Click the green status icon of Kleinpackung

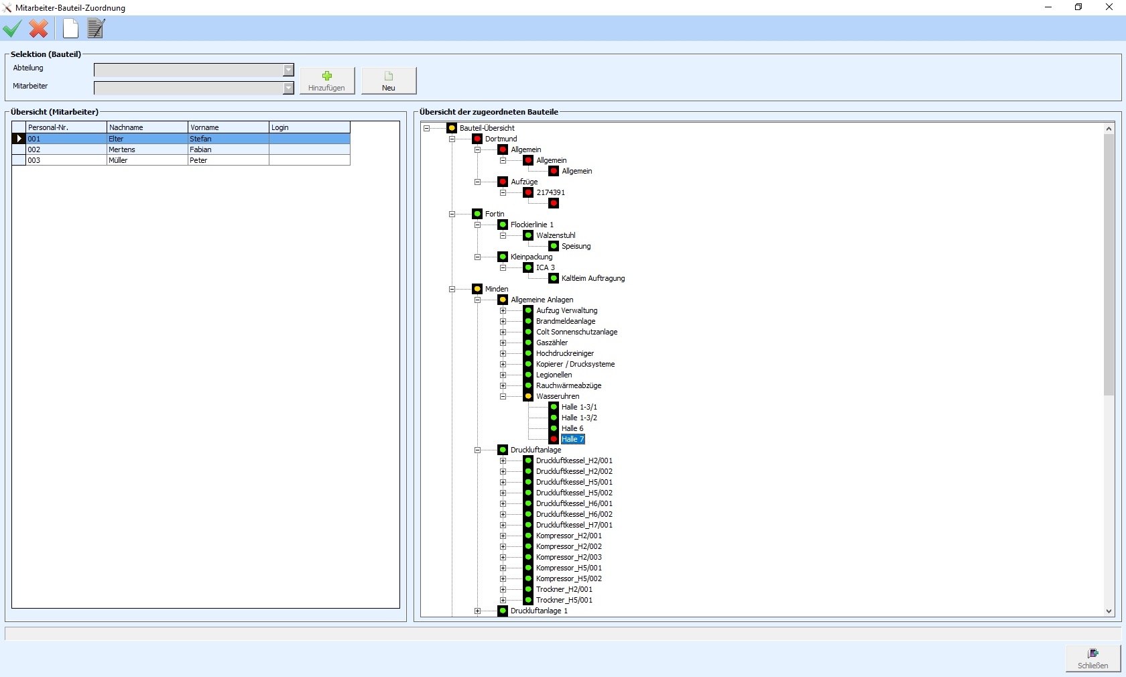tap(503, 257)
